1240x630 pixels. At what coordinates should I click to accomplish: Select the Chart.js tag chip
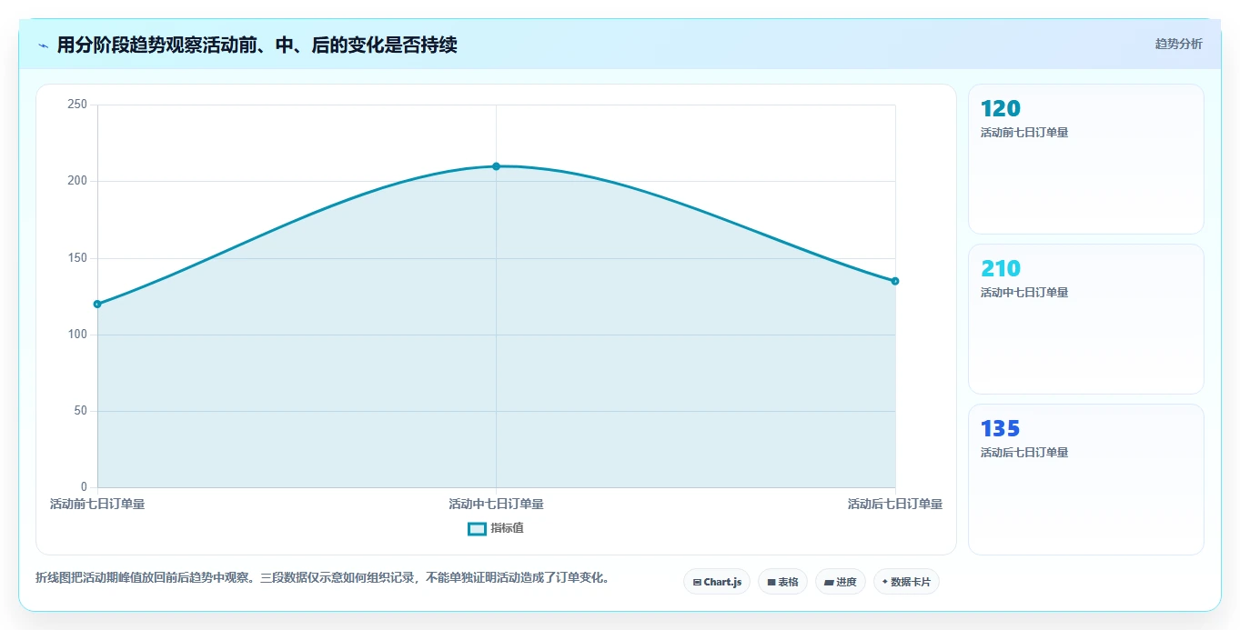point(717,582)
